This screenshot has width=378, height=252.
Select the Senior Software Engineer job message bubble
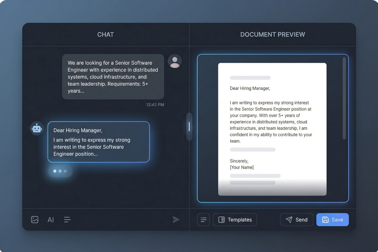click(x=113, y=77)
